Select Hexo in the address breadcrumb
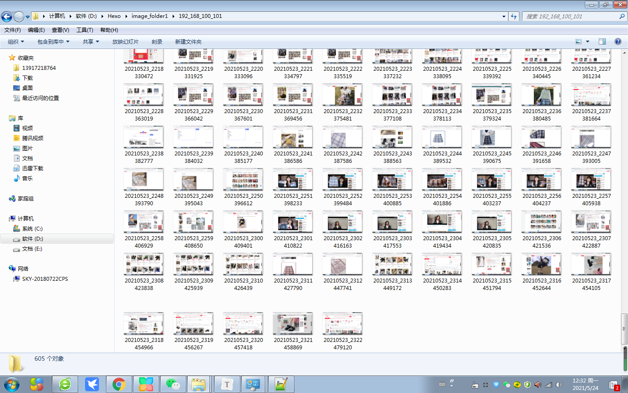This screenshot has height=393, width=628. point(114,16)
